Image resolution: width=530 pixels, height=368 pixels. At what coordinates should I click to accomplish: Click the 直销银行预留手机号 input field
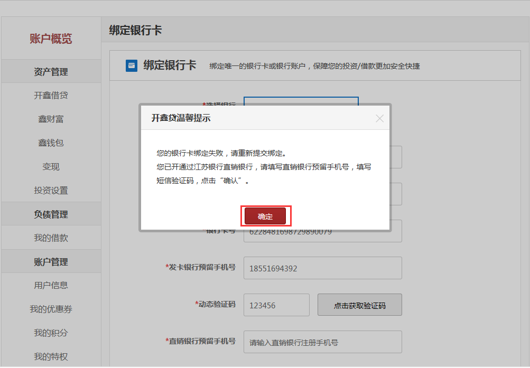click(323, 342)
